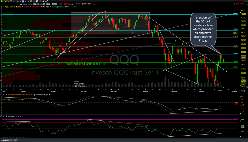Image resolution: width=248 pixels, height=142 pixels.
Task: Click the reorder arrows beside vol
Action: point(71,7)
